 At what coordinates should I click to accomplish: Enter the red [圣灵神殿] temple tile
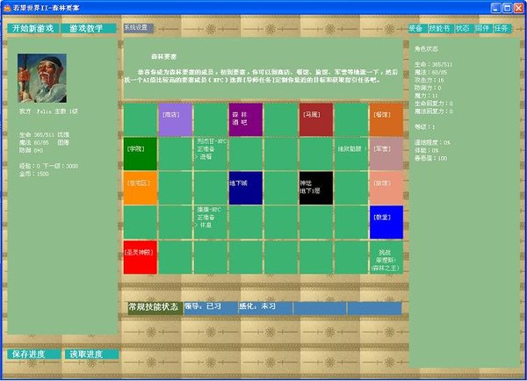click(x=141, y=257)
